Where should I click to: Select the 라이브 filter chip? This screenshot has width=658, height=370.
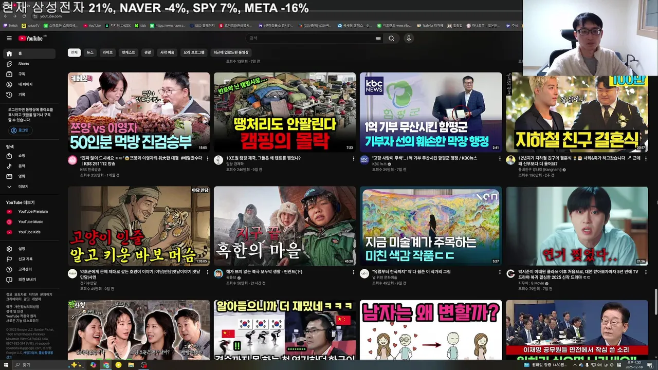coord(107,52)
